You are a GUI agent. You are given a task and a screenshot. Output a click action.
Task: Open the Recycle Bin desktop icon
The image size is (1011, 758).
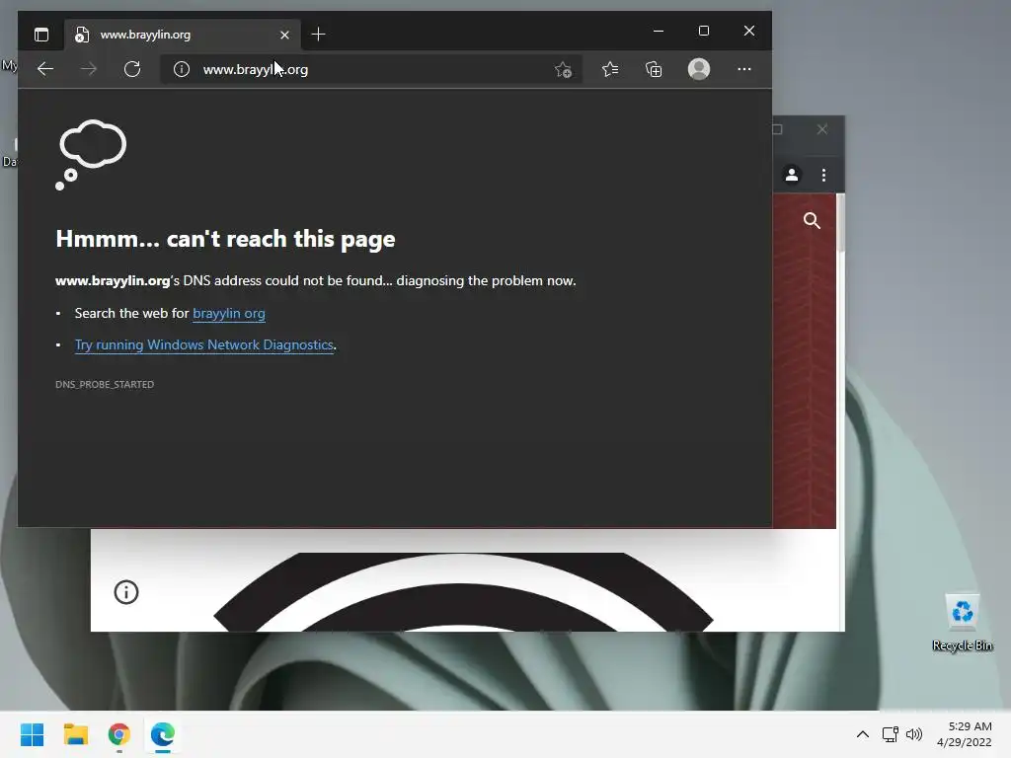[962, 622]
